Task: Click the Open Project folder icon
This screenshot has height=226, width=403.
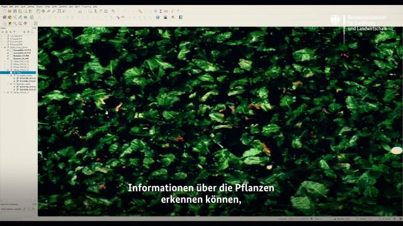Action: 9,11
